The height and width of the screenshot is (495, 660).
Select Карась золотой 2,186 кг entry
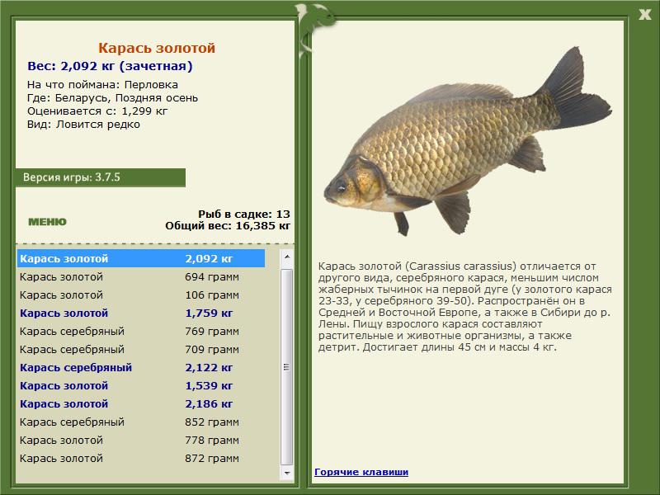click(141, 403)
